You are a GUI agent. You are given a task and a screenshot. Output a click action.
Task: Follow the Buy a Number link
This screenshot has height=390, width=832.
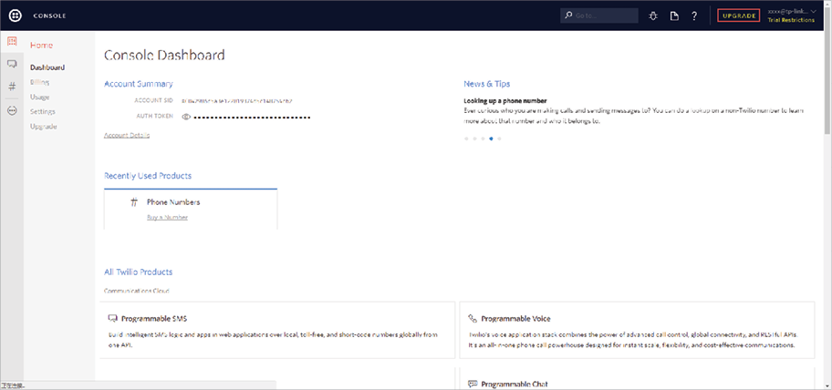167,217
